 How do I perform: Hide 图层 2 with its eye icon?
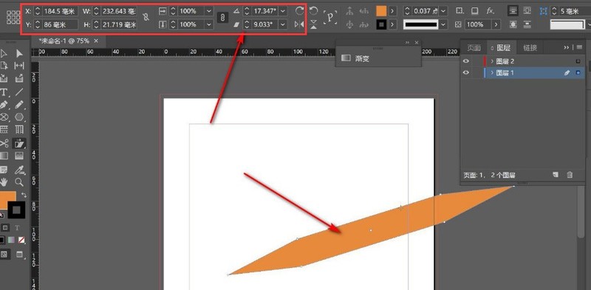click(466, 61)
